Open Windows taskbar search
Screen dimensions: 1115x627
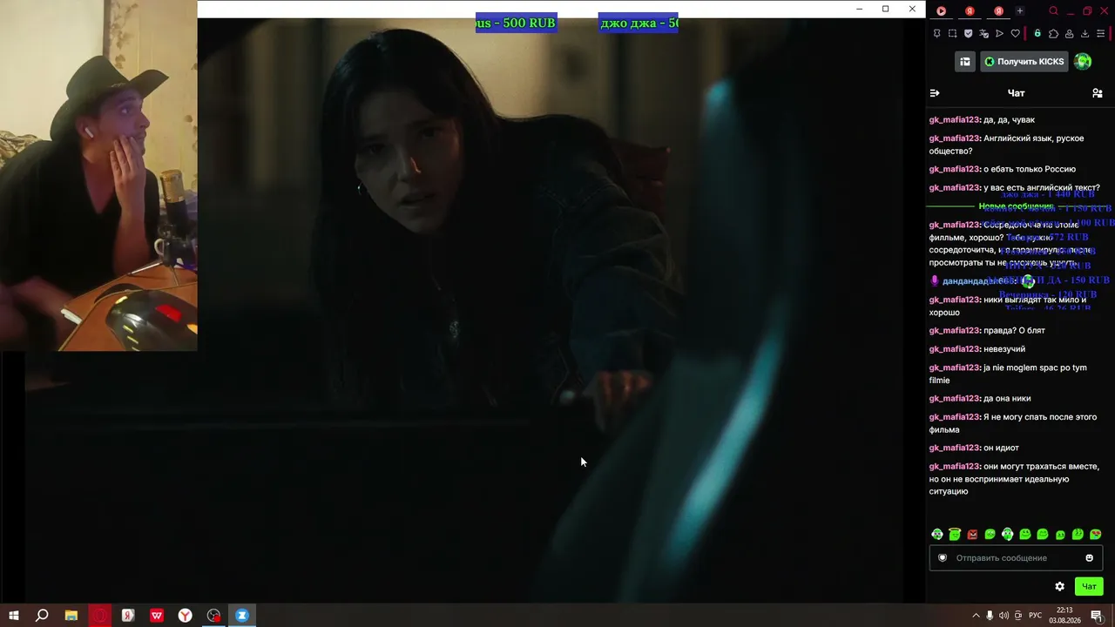tap(42, 616)
